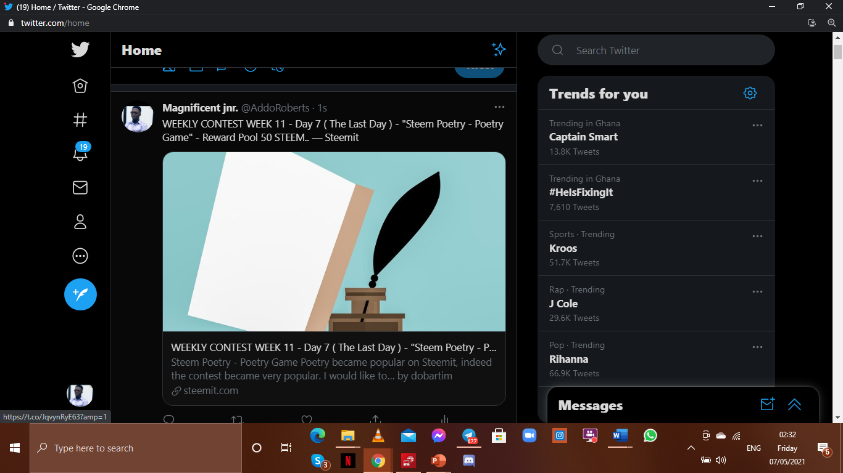The height and width of the screenshot is (473, 843).
Task: Click Magnificent jnr. tweet avatar
Action: click(138, 117)
